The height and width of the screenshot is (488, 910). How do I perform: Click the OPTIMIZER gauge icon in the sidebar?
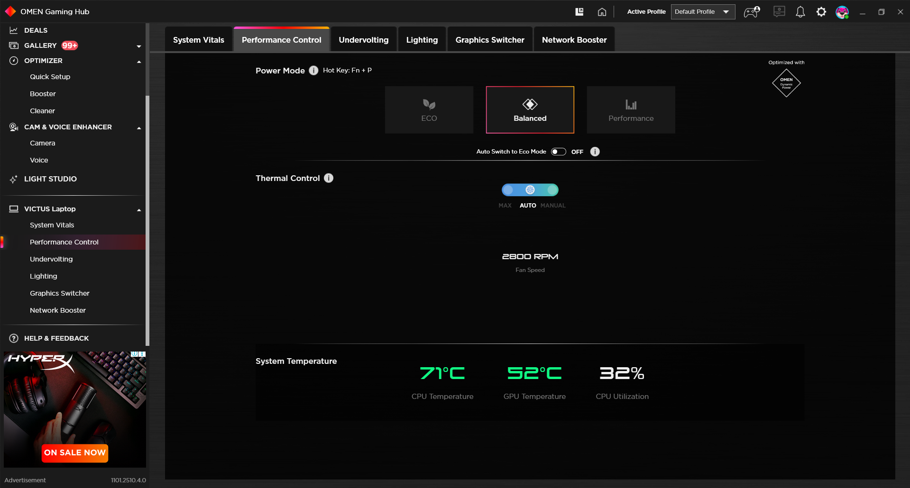coord(14,61)
